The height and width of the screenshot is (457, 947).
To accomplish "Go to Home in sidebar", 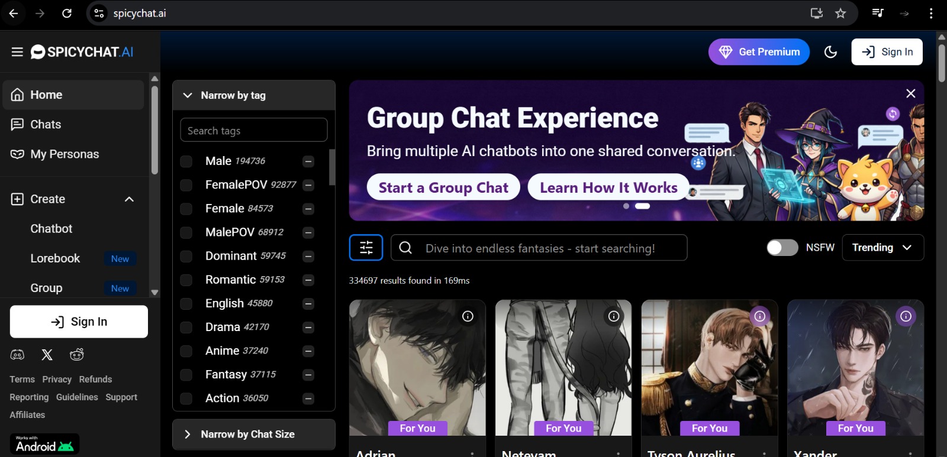I will [73, 95].
